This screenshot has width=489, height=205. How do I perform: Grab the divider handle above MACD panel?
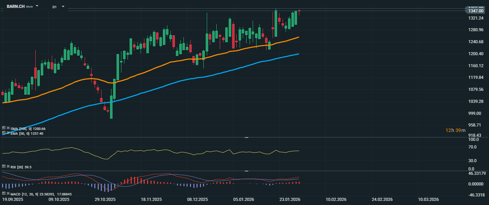[x=246, y=171]
